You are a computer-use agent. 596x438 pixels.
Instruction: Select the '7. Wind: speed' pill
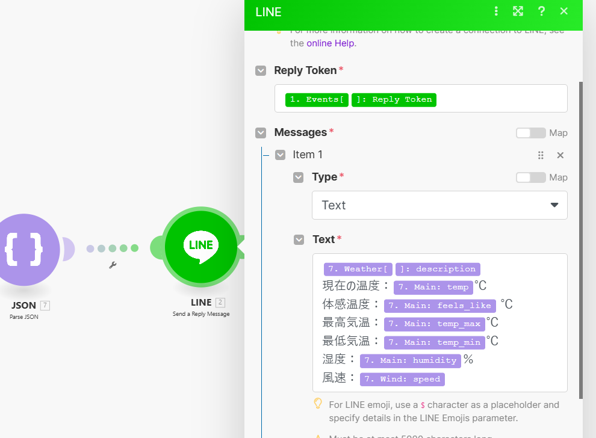click(x=402, y=379)
